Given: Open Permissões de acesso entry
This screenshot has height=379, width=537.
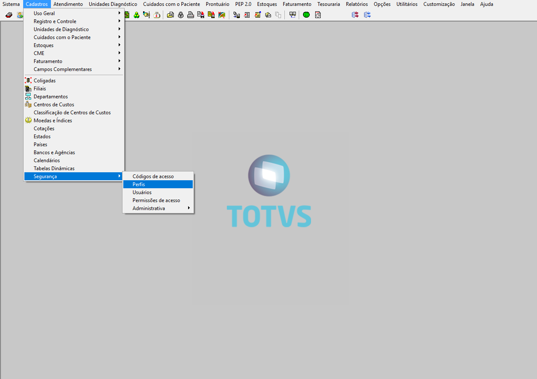Looking at the screenshot, I should [x=158, y=200].
